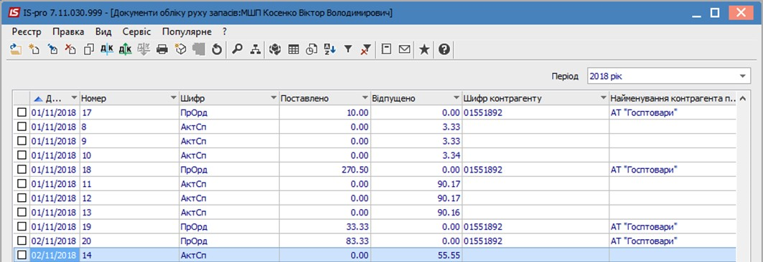Open the ? help menu

225,32
